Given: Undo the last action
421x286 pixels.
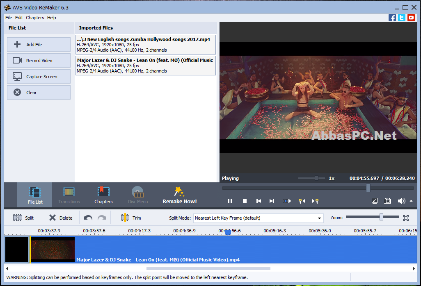Looking at the screenshot, I should tap(88, 218).
